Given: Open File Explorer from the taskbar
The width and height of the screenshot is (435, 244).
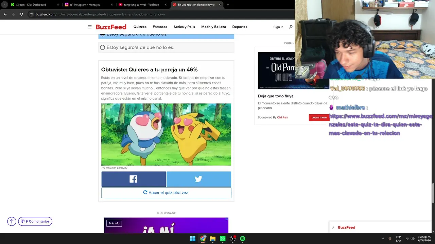Looking at the screenshot, I should tap(213, 239).
